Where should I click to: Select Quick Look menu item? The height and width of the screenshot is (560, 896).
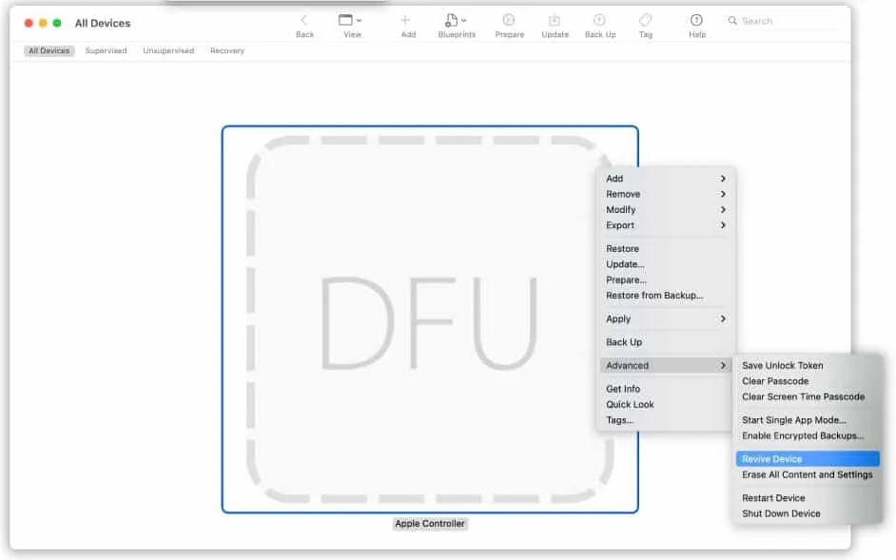(666, 404)
